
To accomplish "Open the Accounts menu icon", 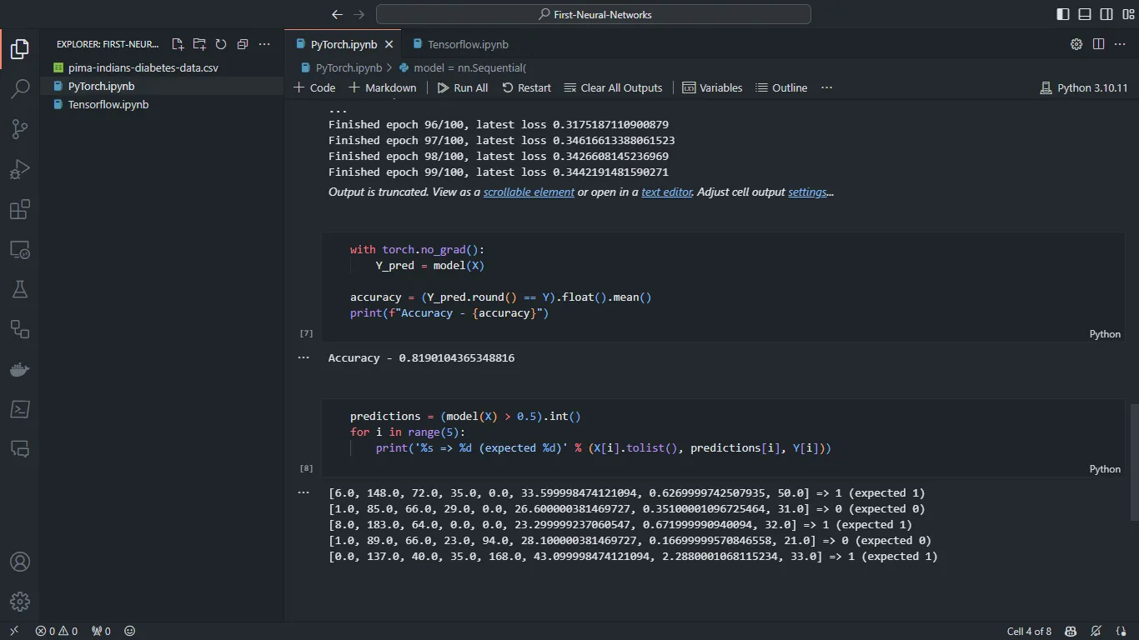I will [20, 562].
